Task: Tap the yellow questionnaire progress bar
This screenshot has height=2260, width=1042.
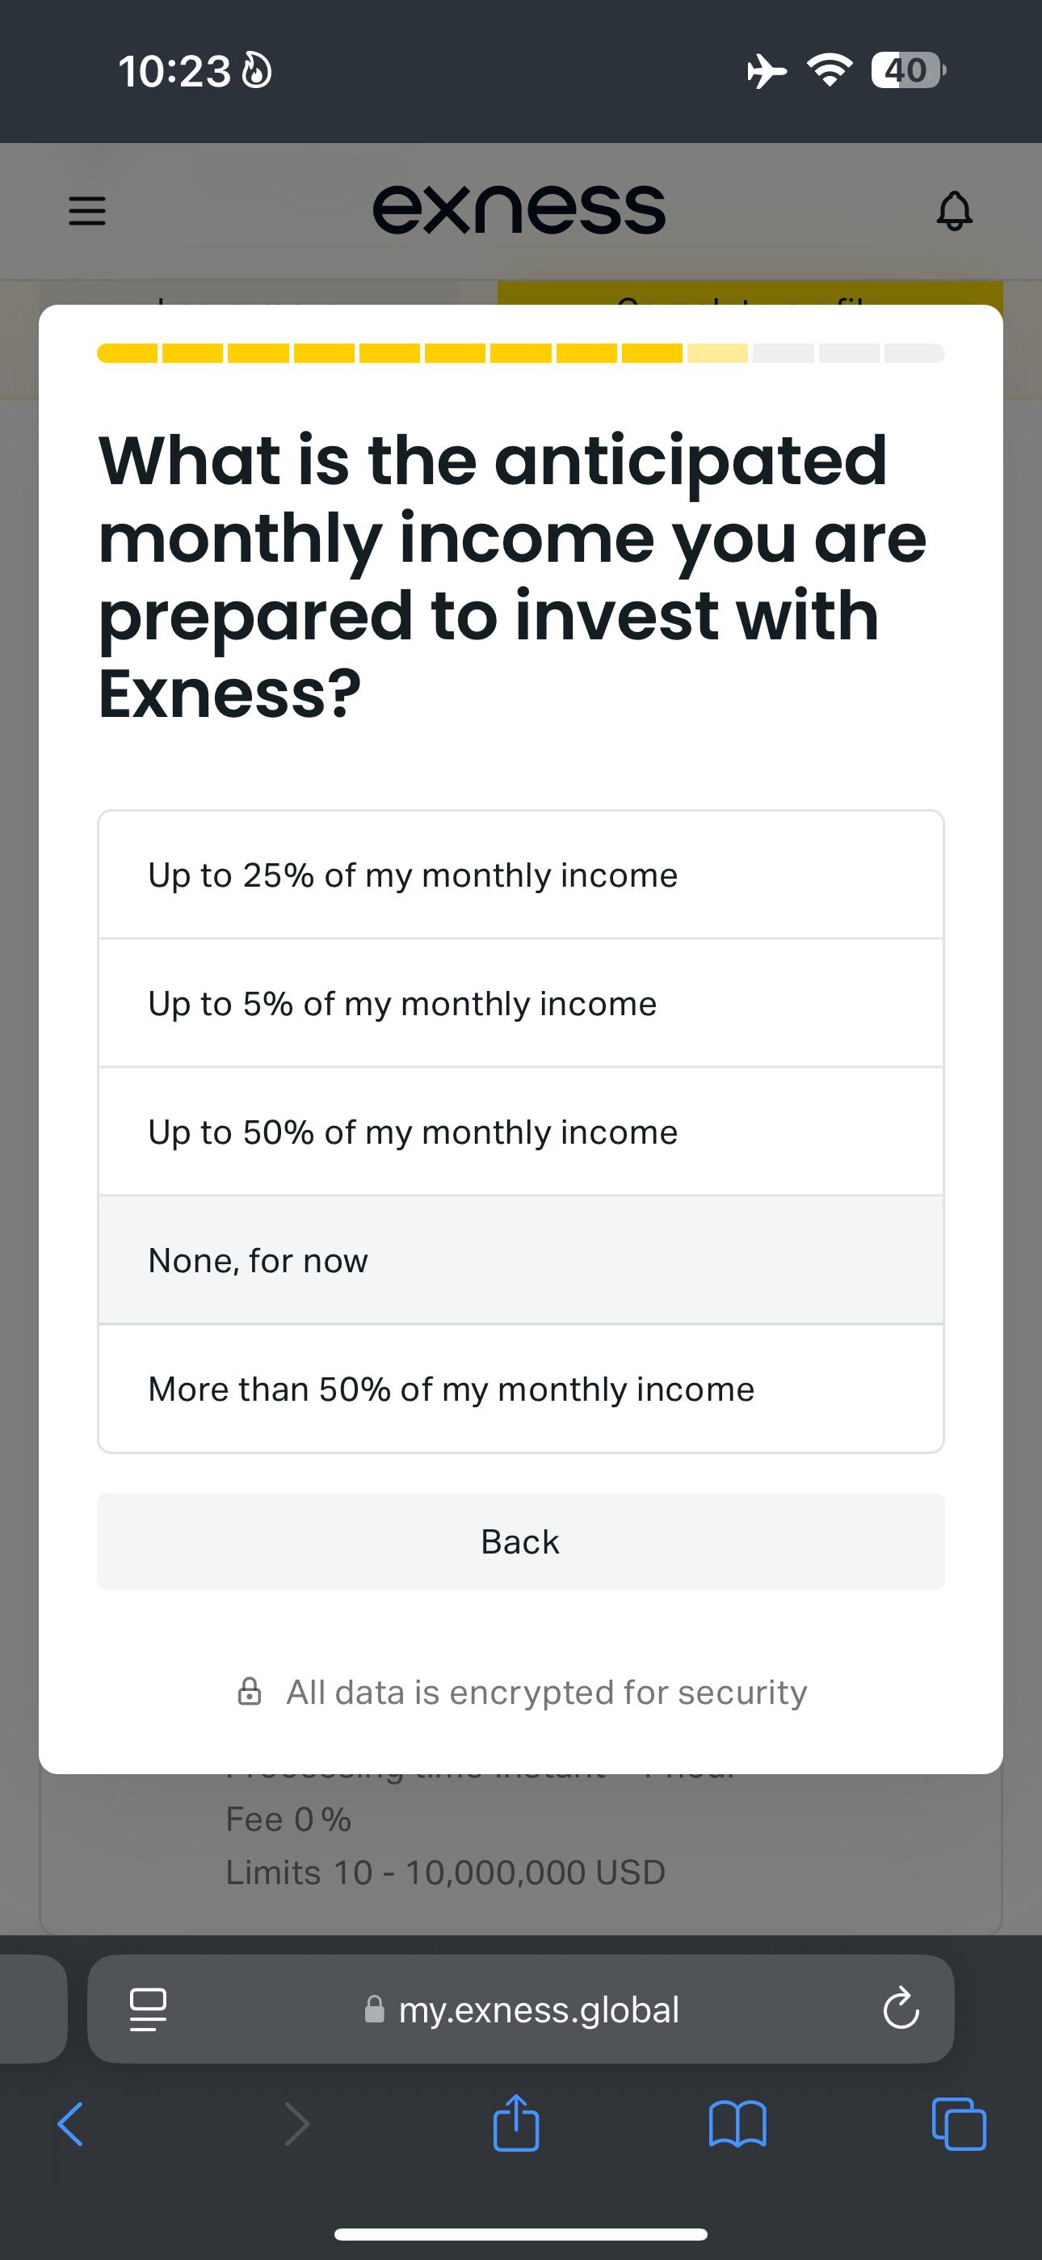Action: tap(521, 352)
